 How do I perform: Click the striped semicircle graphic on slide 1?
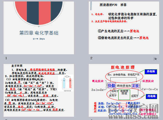39,13
